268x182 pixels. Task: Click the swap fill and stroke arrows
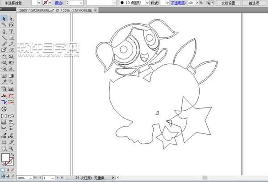coord(13,154)
